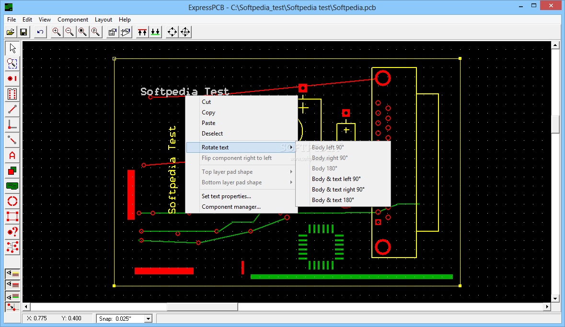This screenshot has height=327, width=565.
Task: Choose Cut from the context menu
Action: [x=242, y=102]
